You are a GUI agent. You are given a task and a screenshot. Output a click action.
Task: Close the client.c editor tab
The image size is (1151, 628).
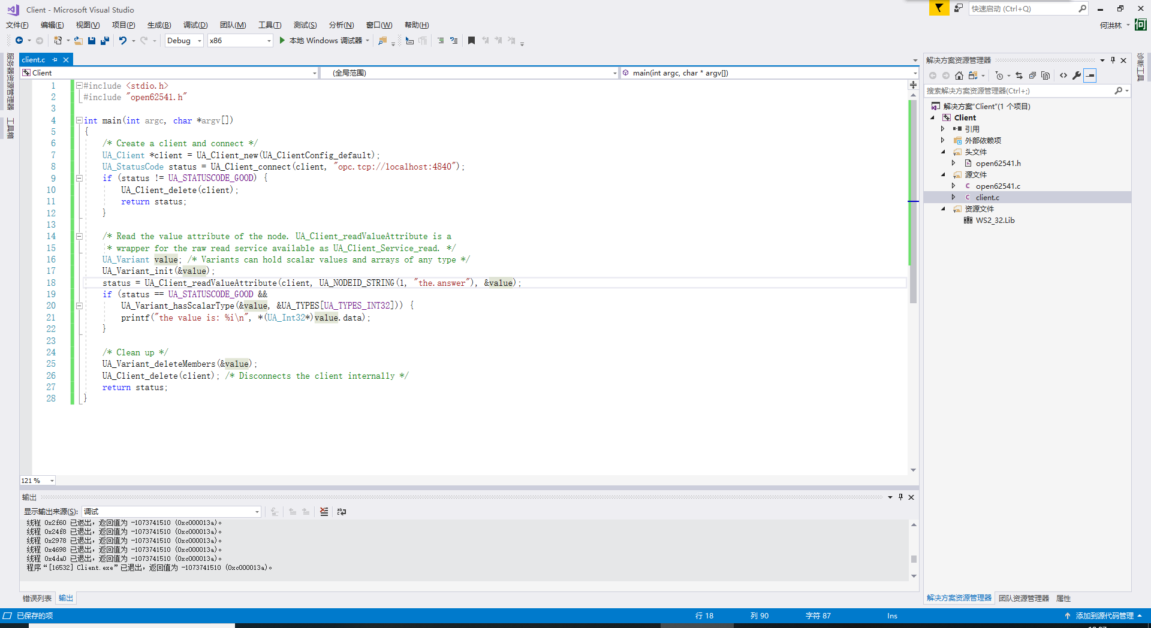point(66,59)
